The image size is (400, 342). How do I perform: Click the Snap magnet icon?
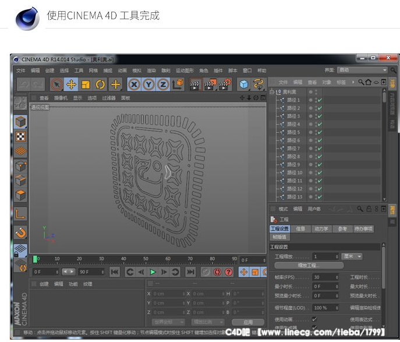(x=20, y=232)
